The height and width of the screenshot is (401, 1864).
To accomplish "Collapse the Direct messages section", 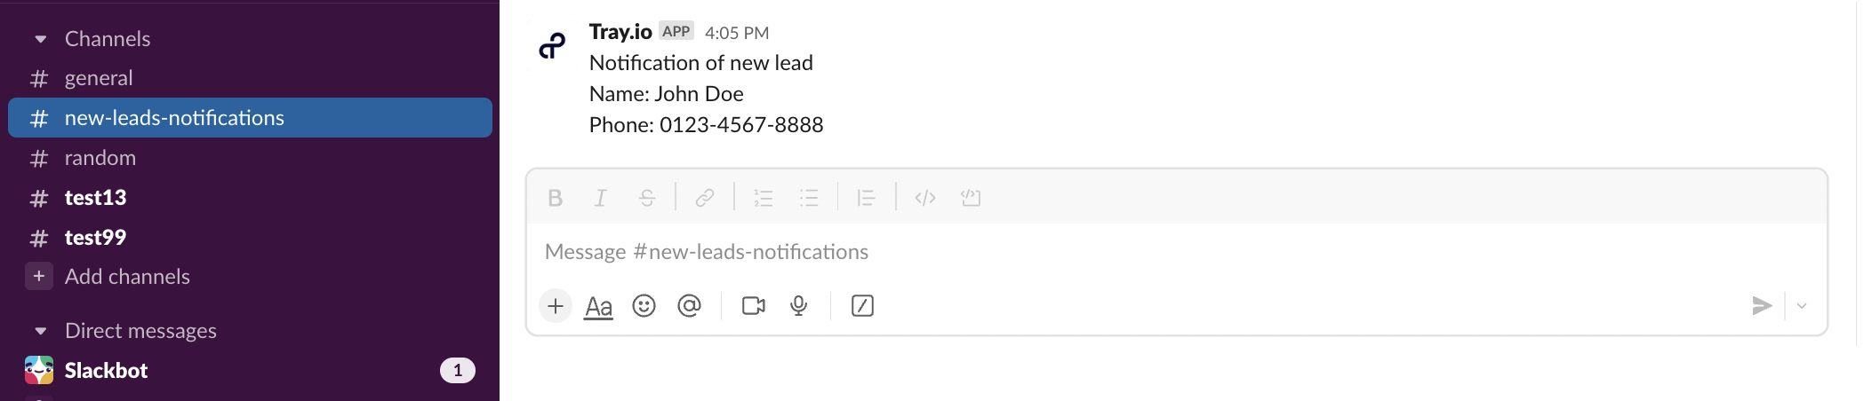I will [x=40, y=331].
